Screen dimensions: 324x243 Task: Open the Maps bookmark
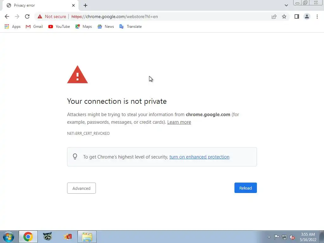pos(84,27)
